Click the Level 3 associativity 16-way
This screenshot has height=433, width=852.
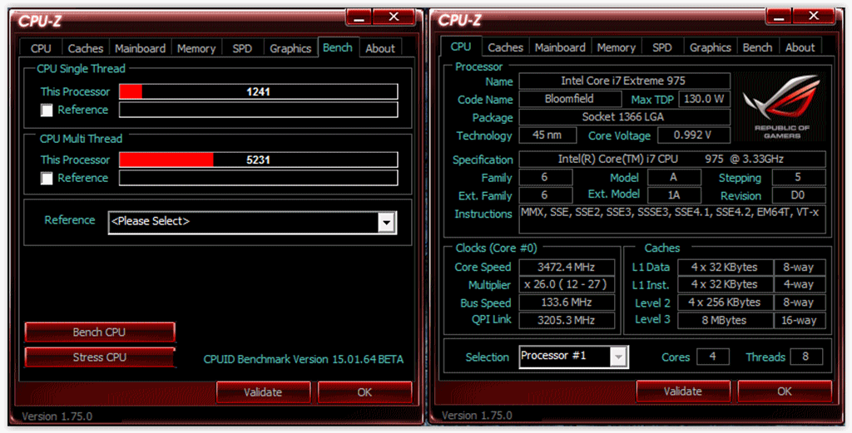800,320
